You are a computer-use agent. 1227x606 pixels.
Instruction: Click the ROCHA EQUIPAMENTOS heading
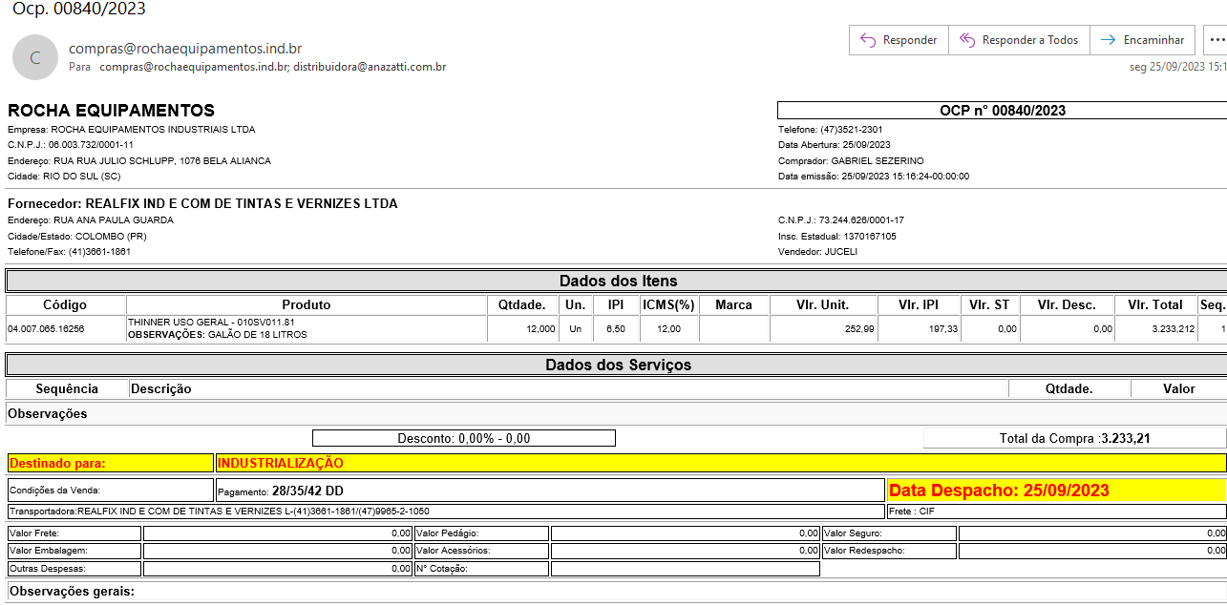pyautogui.click(x=111, y=111)
